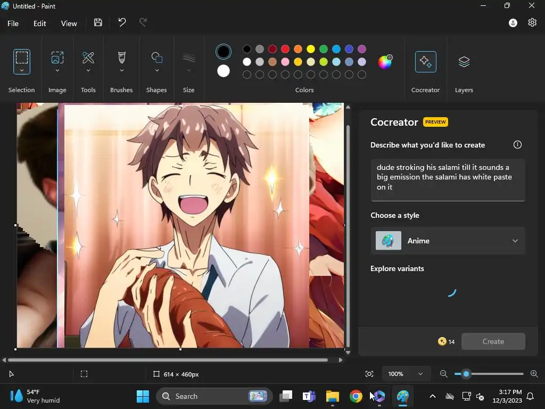Open Google Chrome from the taskbar
Viewport: 545px width, 409px height.
pos(356,396)
